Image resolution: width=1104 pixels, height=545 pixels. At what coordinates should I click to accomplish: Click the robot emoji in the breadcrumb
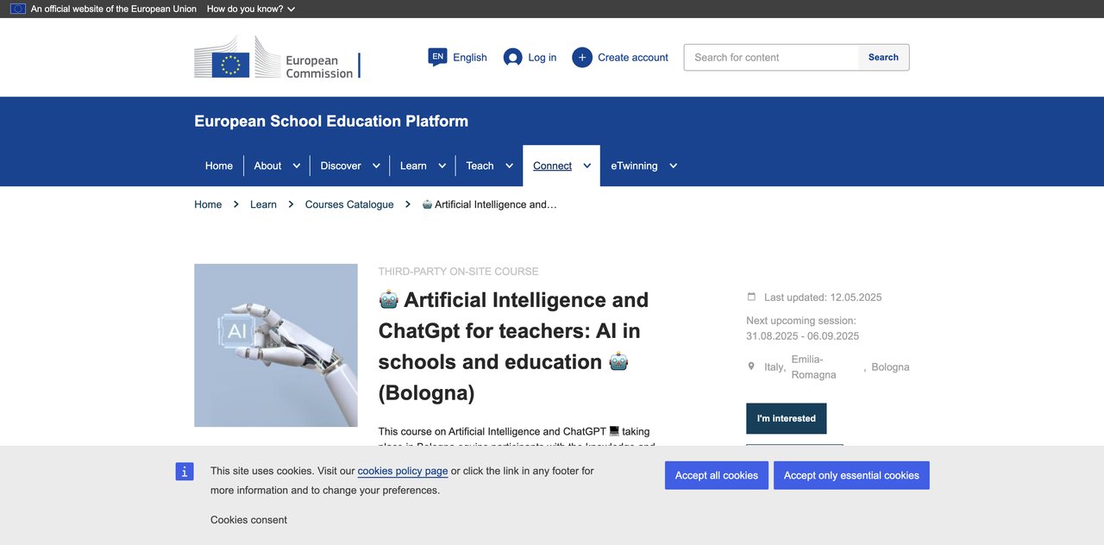(427, 204)
